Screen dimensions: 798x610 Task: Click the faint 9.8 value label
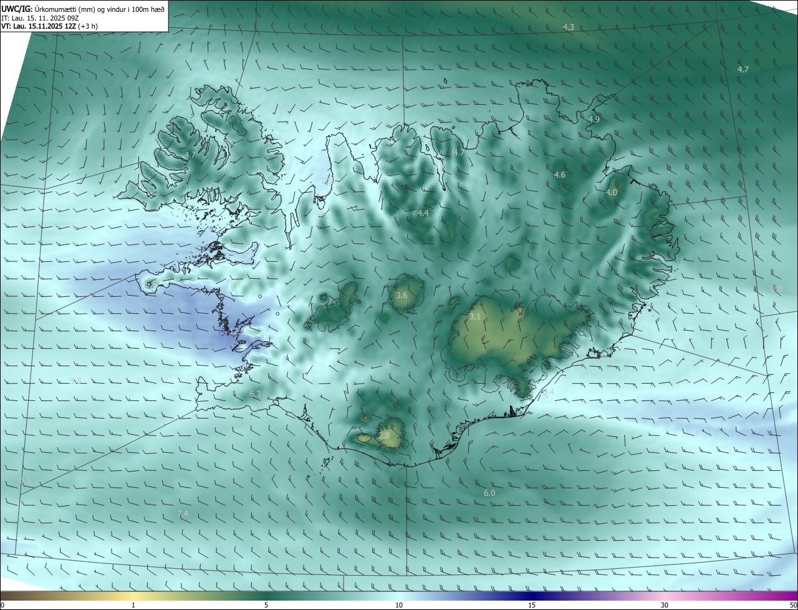75,380
